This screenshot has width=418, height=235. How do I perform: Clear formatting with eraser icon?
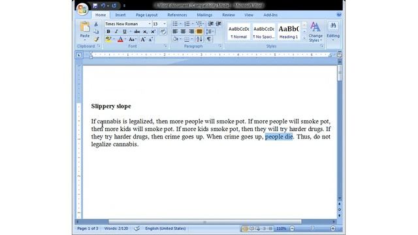click(163, 32)
